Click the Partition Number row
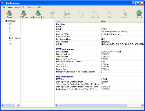Viewport: 145px width, 111px height. coord(99,37)
